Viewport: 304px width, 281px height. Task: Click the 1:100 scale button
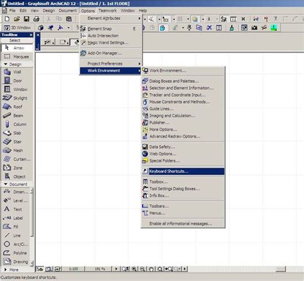73,269
